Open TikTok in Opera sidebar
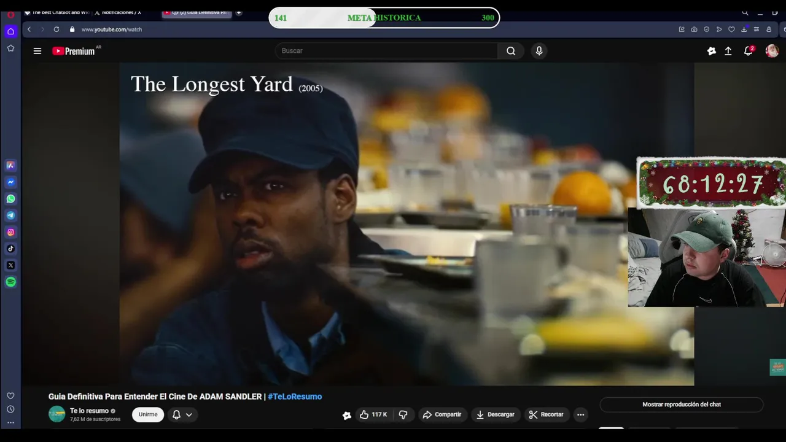 click(x=10, y=249)
